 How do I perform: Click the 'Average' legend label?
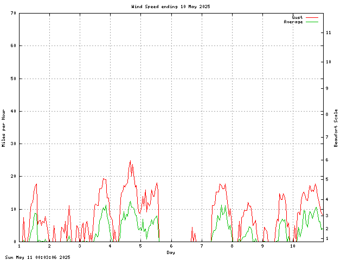[x=293, y=22]
